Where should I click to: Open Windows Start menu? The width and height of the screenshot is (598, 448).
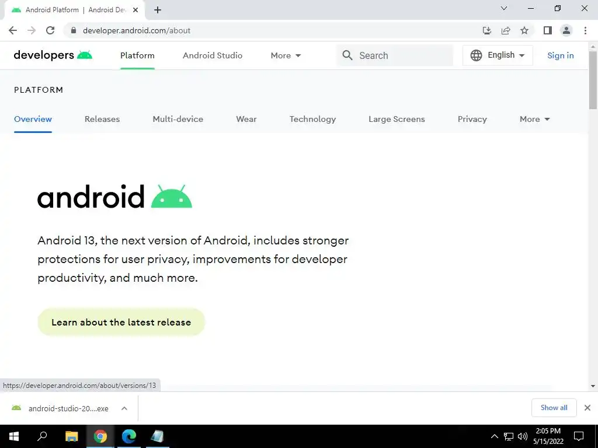click(x=14, y=436)
